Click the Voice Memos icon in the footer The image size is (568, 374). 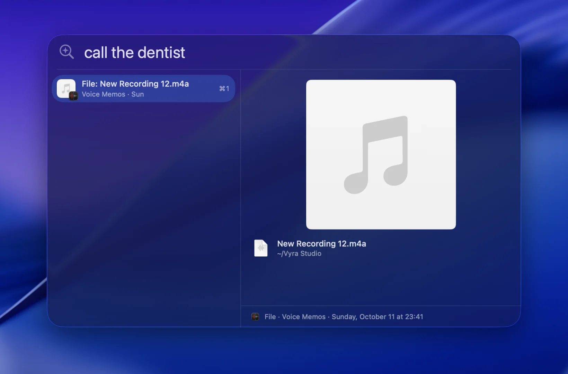[255, 317]
